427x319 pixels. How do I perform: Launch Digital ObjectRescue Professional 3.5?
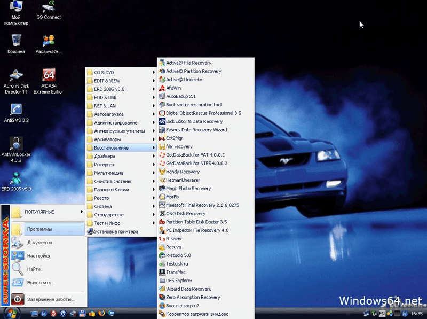(206, 113)
